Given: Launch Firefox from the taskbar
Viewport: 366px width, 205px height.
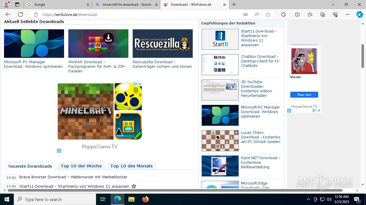Looking at the screenshot, I should [146, 199].
